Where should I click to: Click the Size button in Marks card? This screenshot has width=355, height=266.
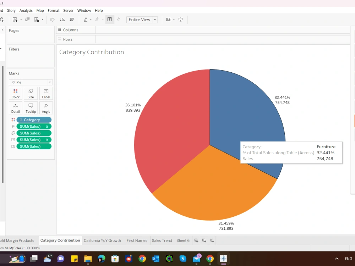tap(31, 93)
